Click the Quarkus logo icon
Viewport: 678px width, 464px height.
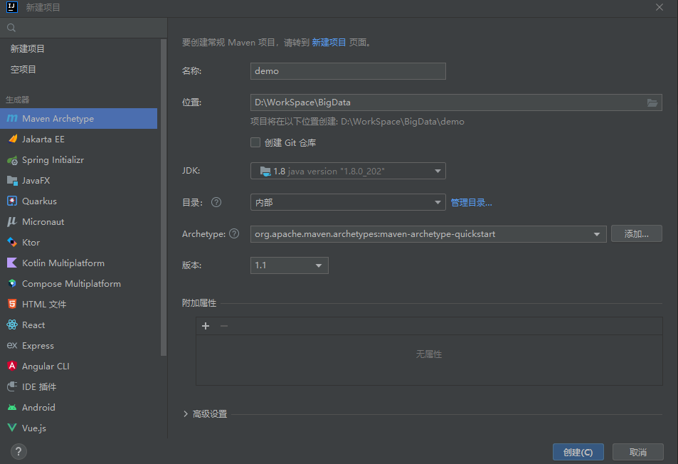(x=12, y=201)
